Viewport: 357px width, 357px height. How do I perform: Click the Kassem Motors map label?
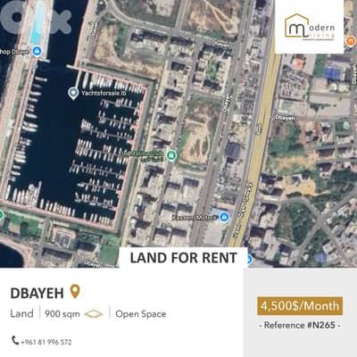[195, 218]
